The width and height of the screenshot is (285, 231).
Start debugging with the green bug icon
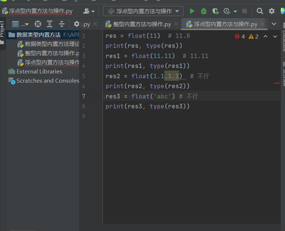point(204,11)
